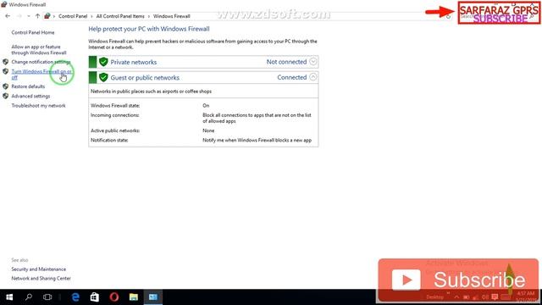
Task: Open Turn Windows Firewall on or off
Action: pos(41,75)
